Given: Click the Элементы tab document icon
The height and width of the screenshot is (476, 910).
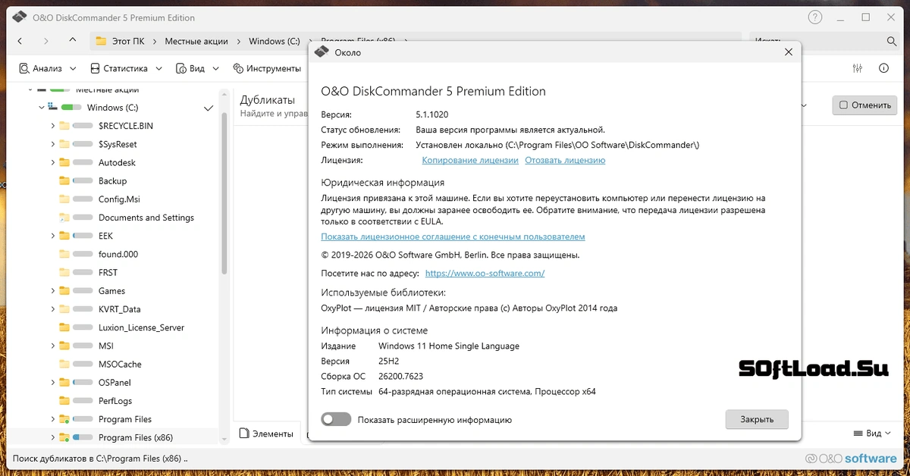Looking at the screenshot, I should pos(244,434).
